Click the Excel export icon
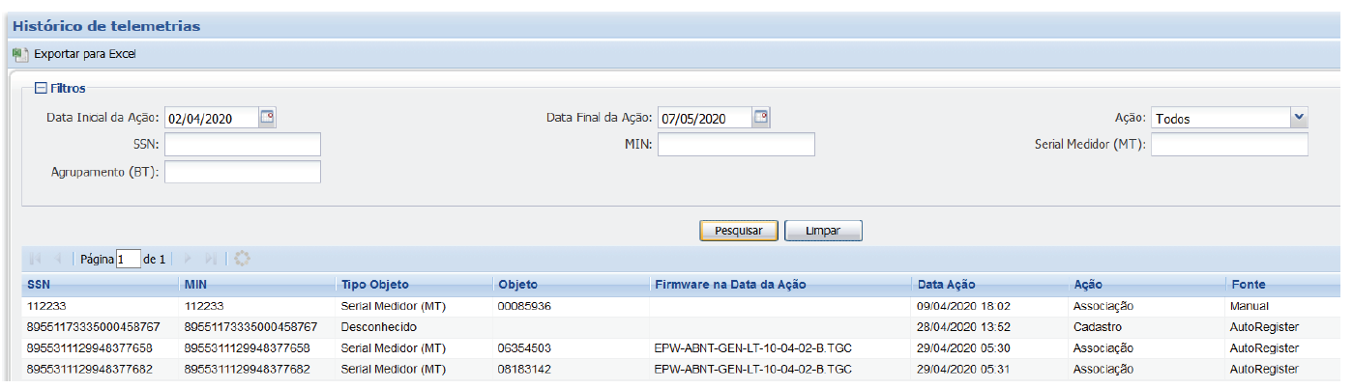 (x=19, y=54)
